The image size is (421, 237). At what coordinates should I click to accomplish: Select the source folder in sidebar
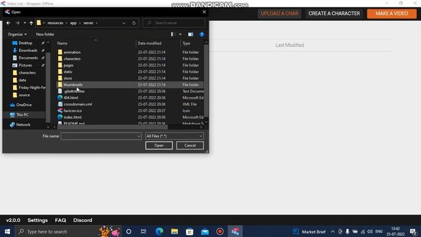coord(24,95)
